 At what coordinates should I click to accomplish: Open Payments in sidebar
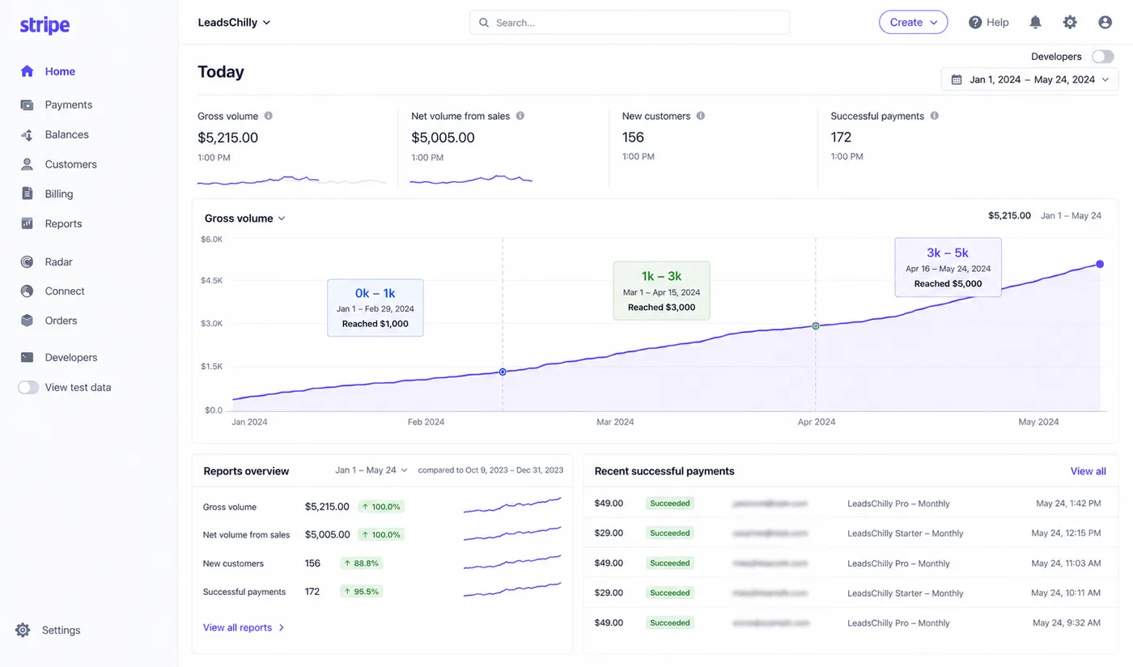point(69,104)
